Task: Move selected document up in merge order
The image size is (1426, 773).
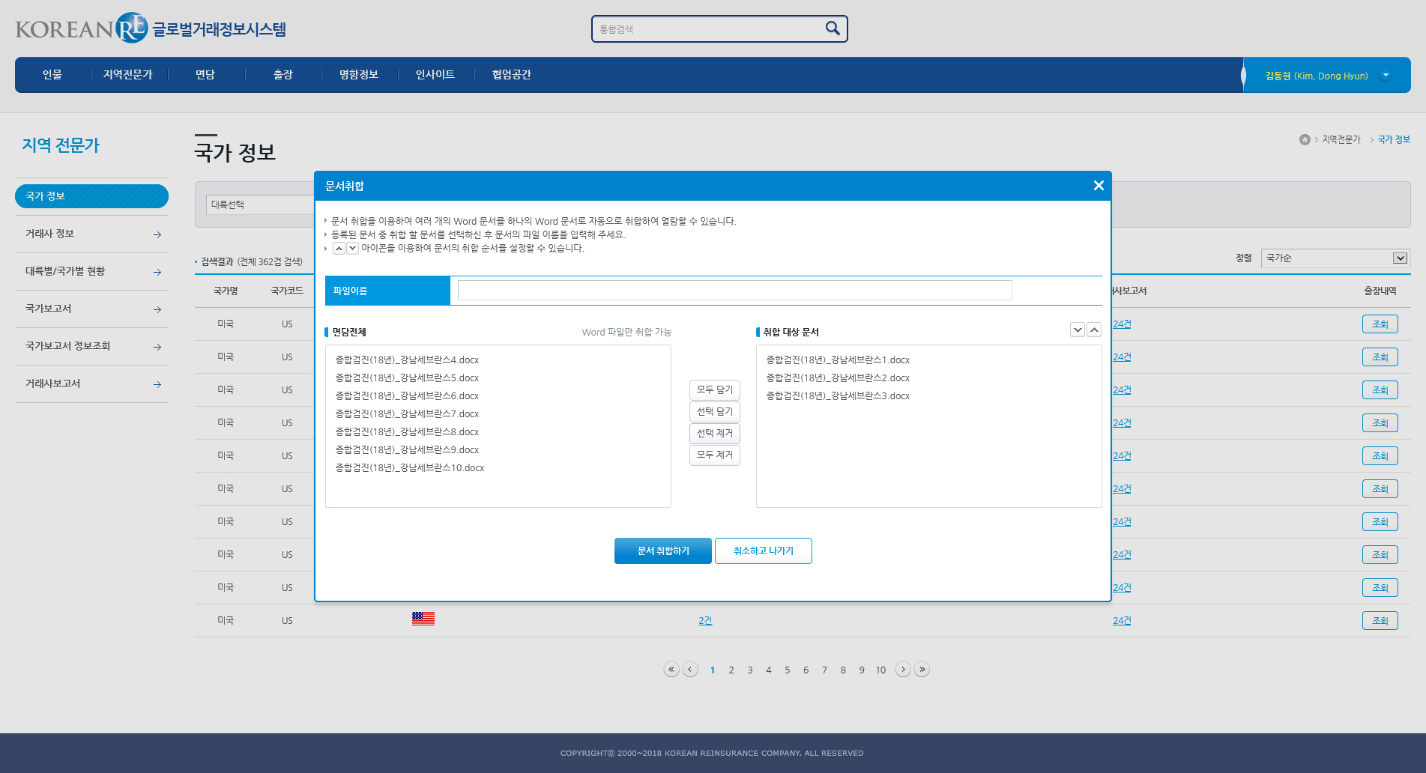Action: [1094, 330]
